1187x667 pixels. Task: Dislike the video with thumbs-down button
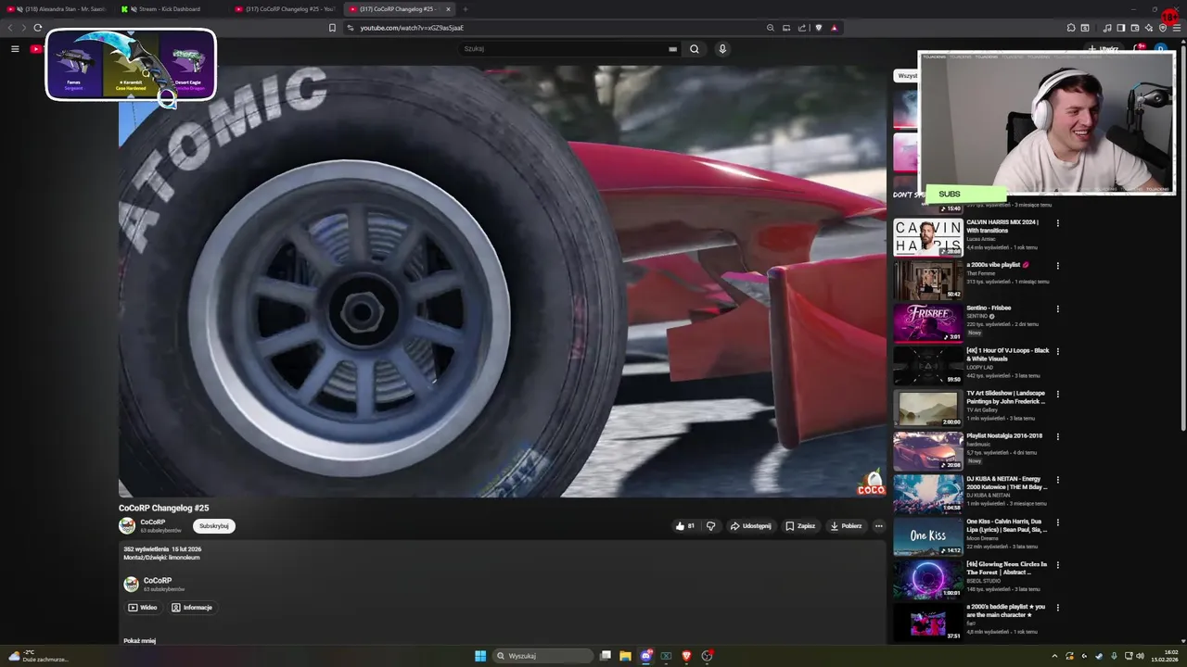(x=711, y=526)
